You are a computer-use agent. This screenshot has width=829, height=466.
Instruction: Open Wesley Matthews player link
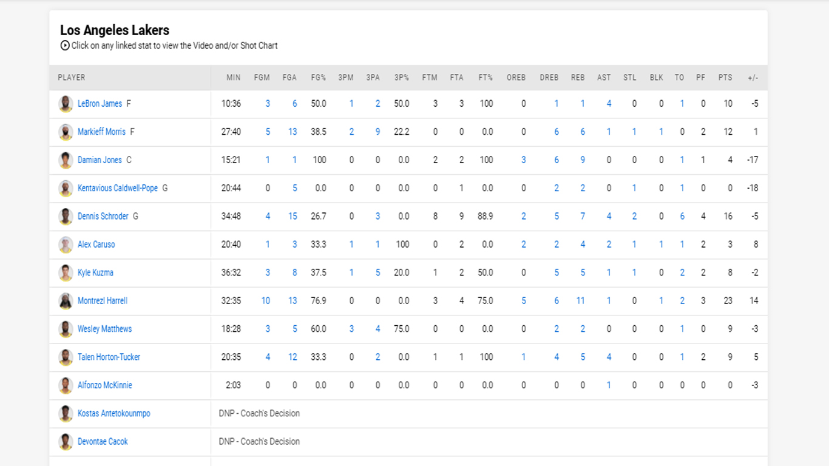(x=104, y=329)
